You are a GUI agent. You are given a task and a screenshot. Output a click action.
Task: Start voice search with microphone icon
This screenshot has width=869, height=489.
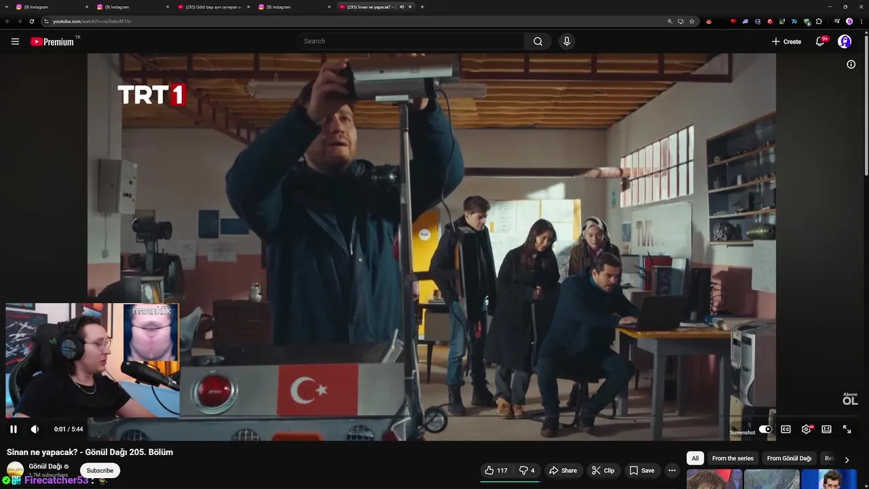[x=567, y=41]
